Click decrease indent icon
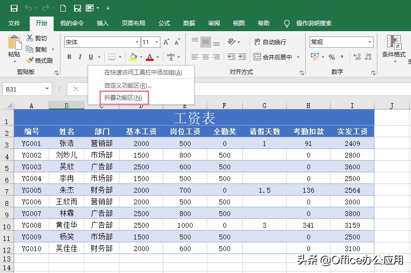This screenshot has height=273, width=411. (232, 57)
